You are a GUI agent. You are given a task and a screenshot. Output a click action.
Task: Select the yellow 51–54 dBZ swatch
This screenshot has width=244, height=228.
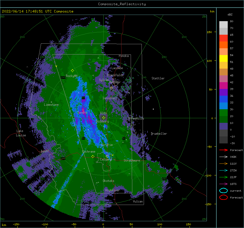[223, 58]
